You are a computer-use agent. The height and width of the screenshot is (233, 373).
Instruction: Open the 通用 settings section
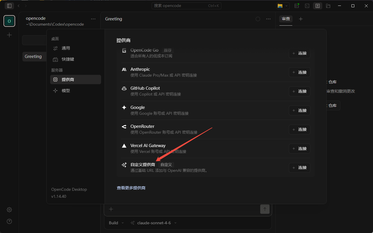coord(75,48)
